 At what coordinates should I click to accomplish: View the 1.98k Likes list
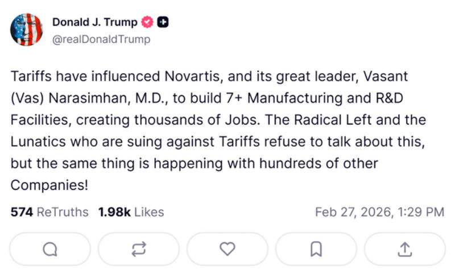click(131, 212)
